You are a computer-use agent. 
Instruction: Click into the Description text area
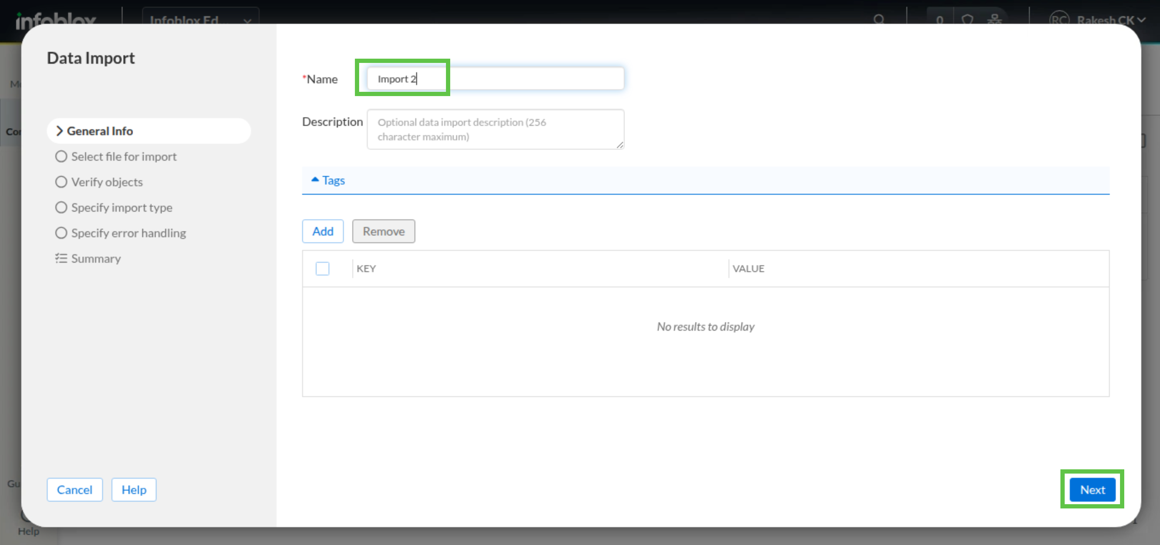click(x=495, y=129)
